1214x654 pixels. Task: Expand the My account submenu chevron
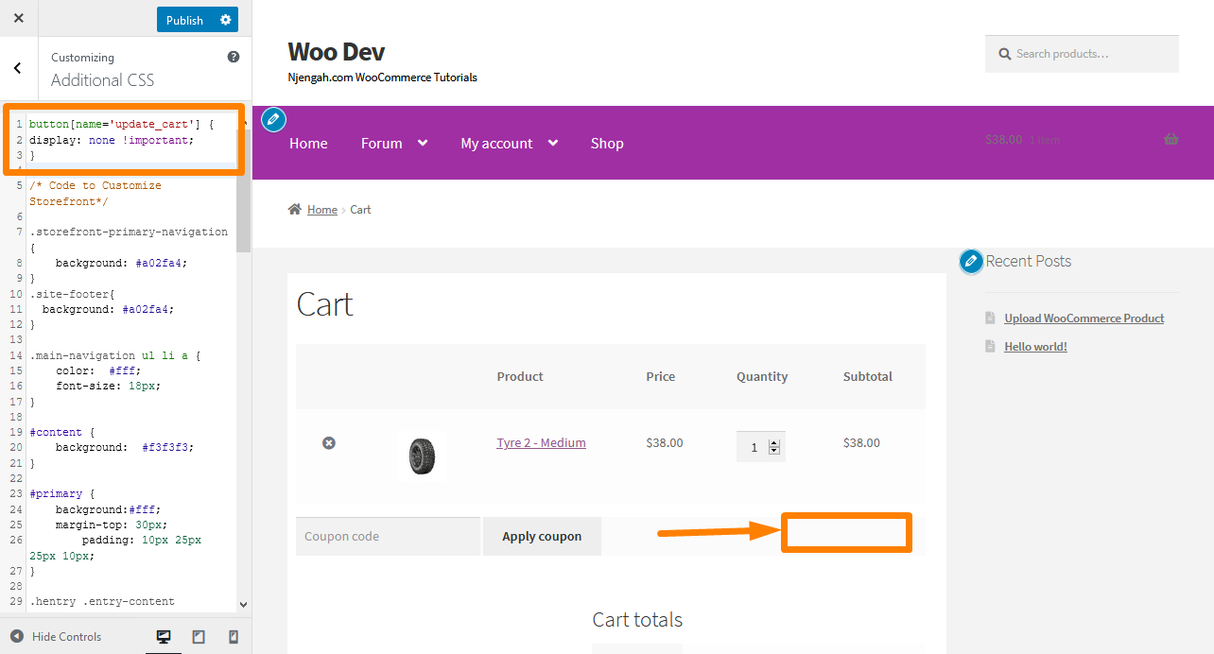(552, 143)
